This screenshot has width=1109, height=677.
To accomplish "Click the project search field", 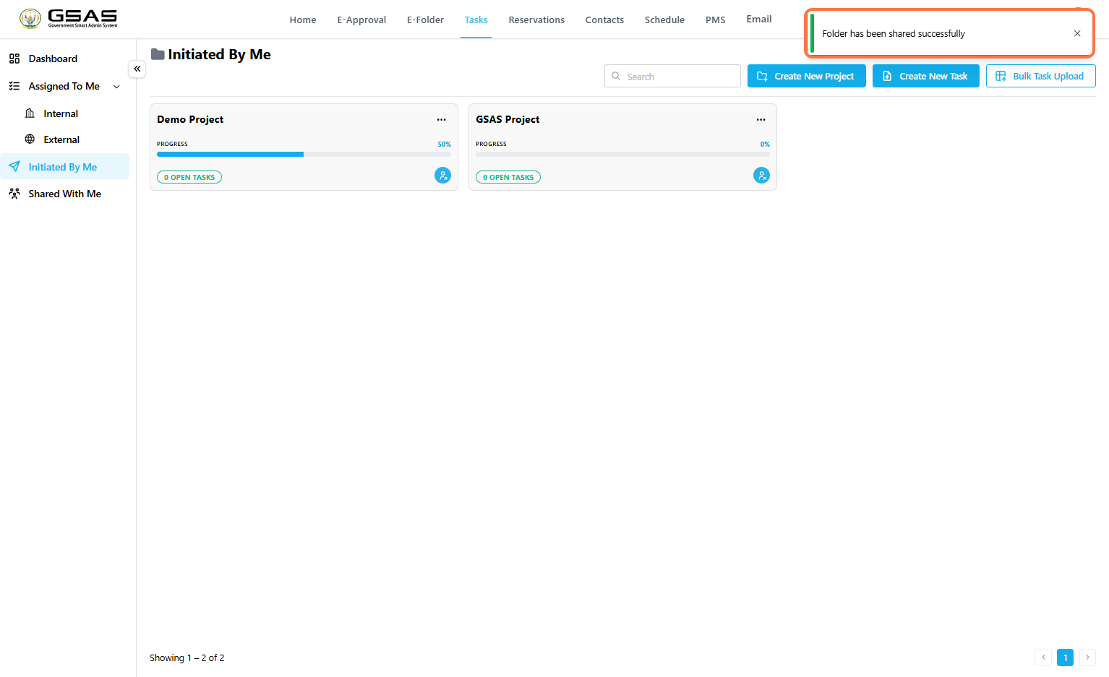I will click(672, 76).
